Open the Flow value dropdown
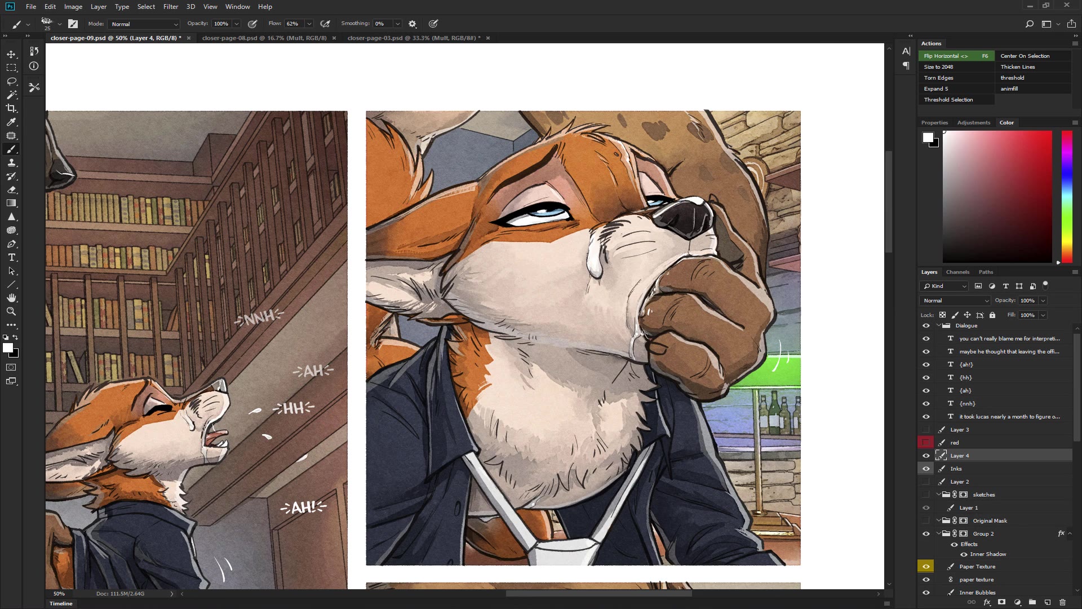1082x609 pixels. tap(309, 24)
